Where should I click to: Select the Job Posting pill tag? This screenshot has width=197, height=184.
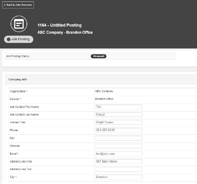click(x=18, y=39)
